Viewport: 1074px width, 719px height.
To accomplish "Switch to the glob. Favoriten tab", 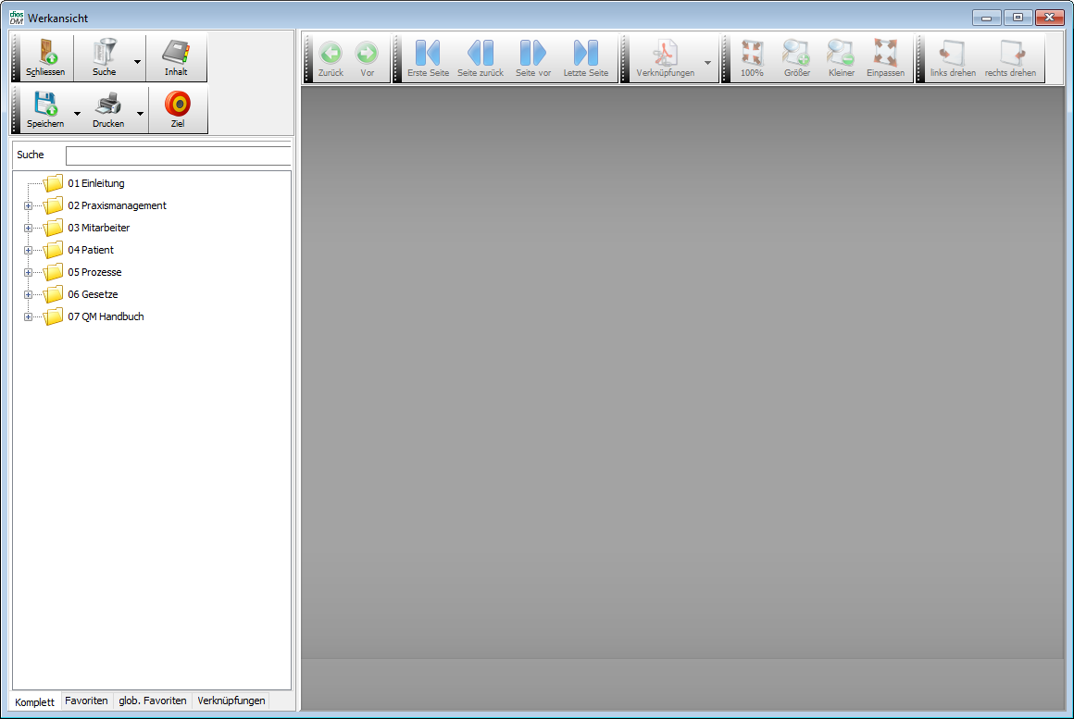I will (153, 700).
